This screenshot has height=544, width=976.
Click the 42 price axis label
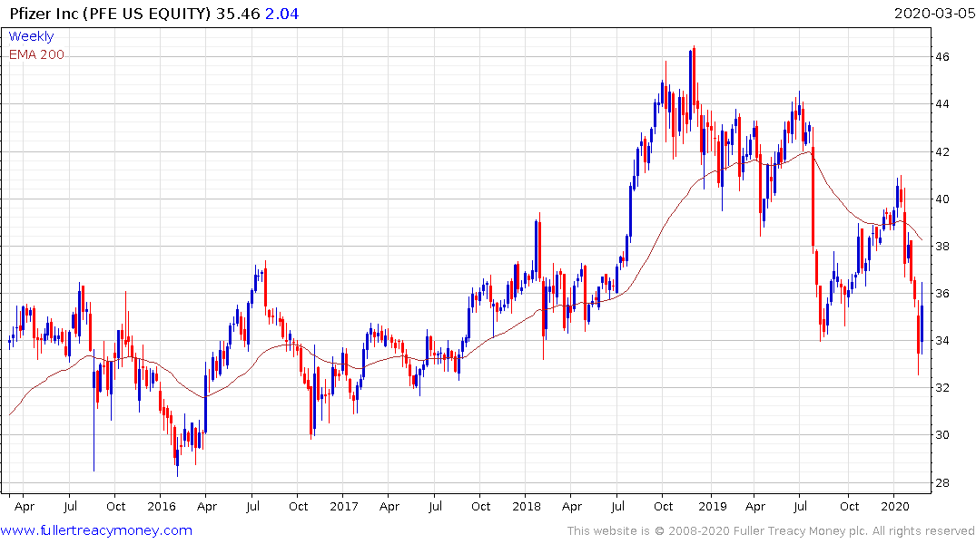click(941, 151)
